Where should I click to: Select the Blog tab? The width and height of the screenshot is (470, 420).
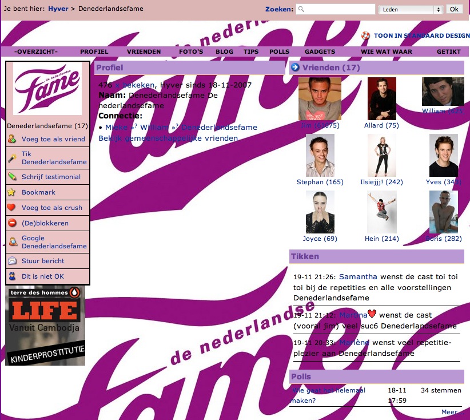coord(225,51)
